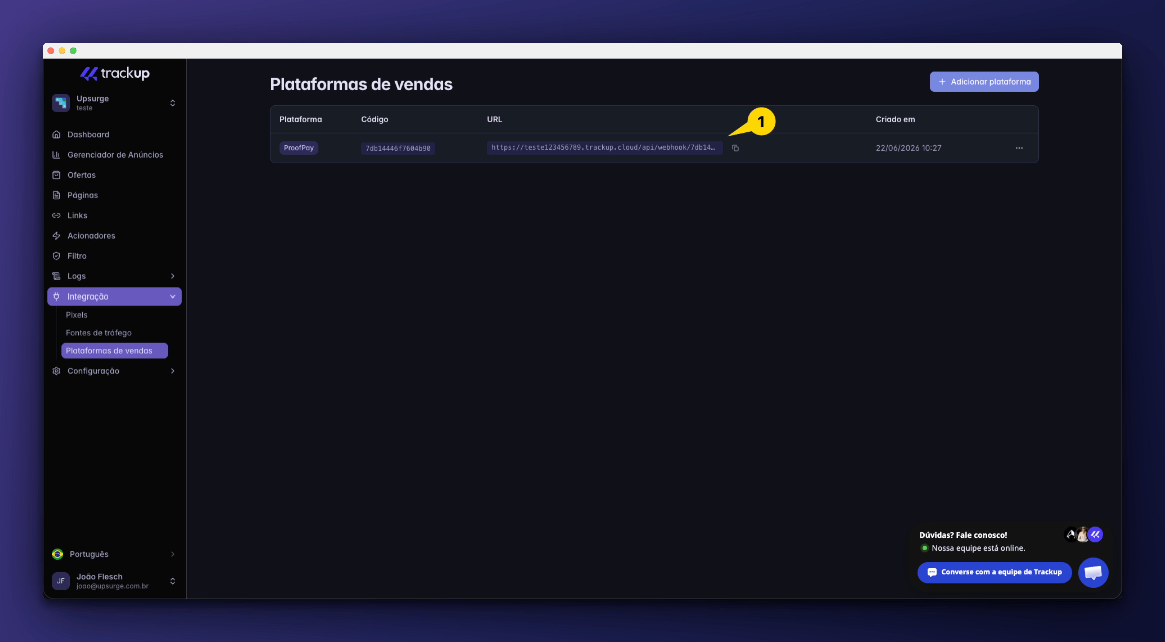Click the Dúvidas? Fale conosco! text
The image size is (1165, 642).
pos(963,535)
